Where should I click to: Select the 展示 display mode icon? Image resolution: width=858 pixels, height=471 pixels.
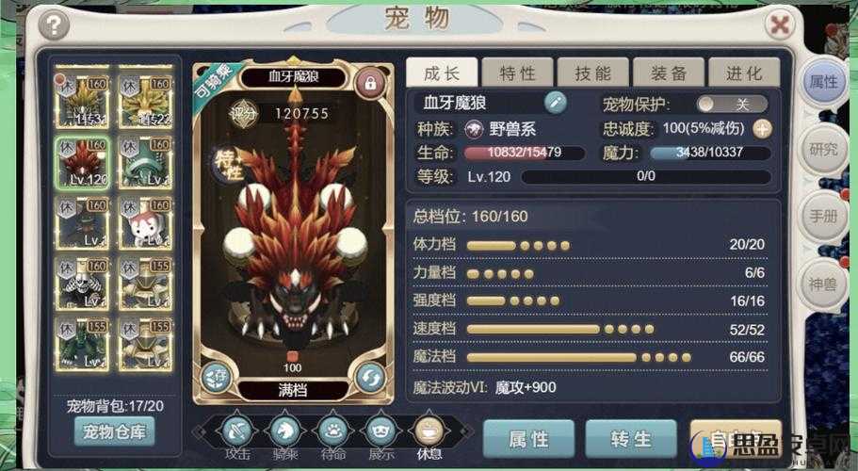point(380,431)
